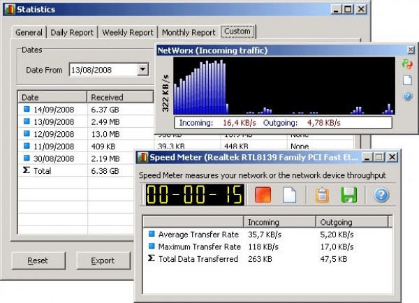Open the Daily Report tab

(73, 33)
